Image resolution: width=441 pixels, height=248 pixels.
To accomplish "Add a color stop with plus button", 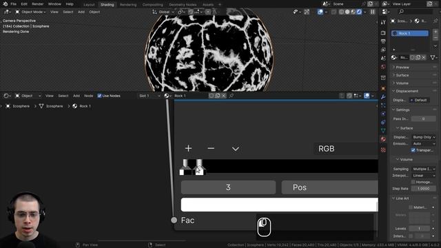I will (188, 149).
